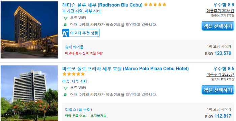Click the A+ Agoda recommended badge icon
Image resolution: width=236 pixels, height=121 pixels.
coord(66,33)
